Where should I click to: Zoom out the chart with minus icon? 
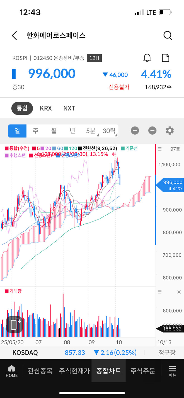(x=152, y=130)
